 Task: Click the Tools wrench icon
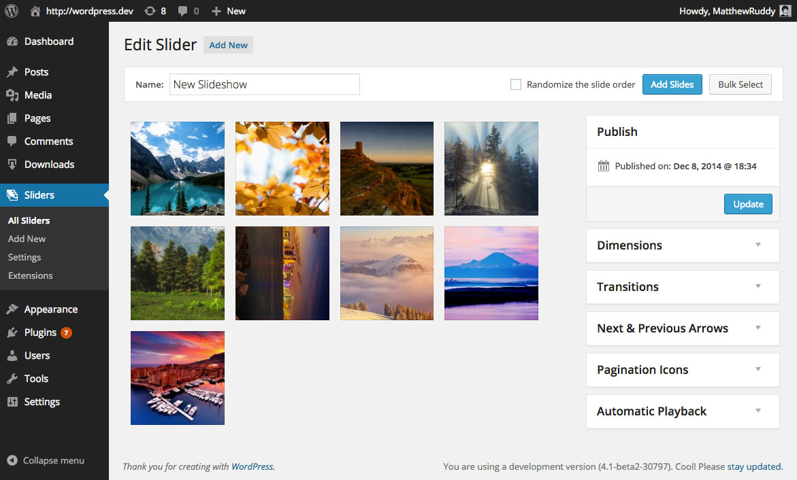[x=12, y=379]
